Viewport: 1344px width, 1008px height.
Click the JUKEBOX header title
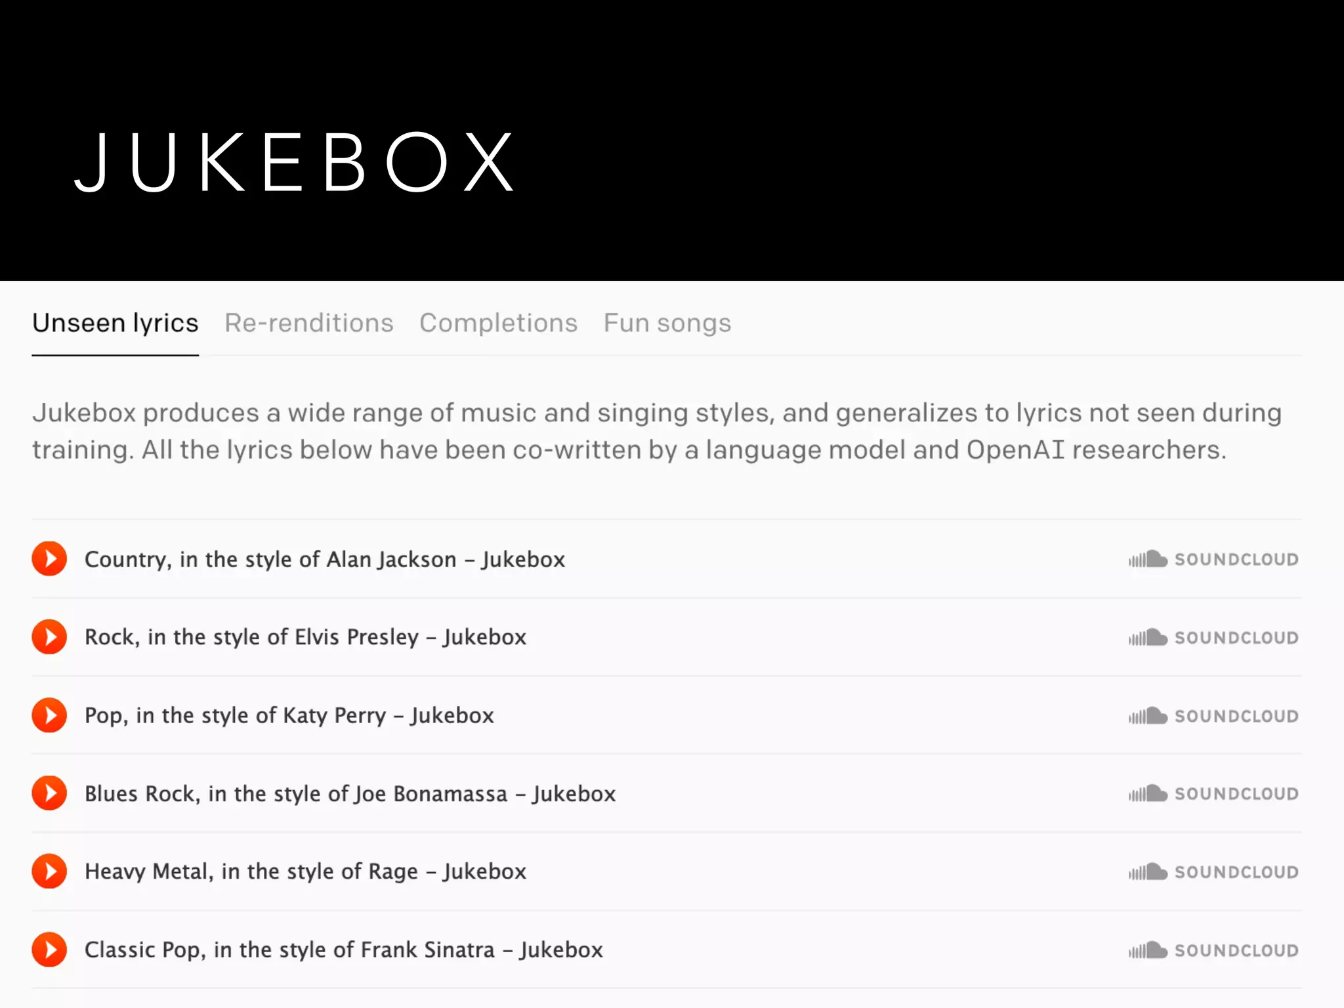(x=295, y=162)
